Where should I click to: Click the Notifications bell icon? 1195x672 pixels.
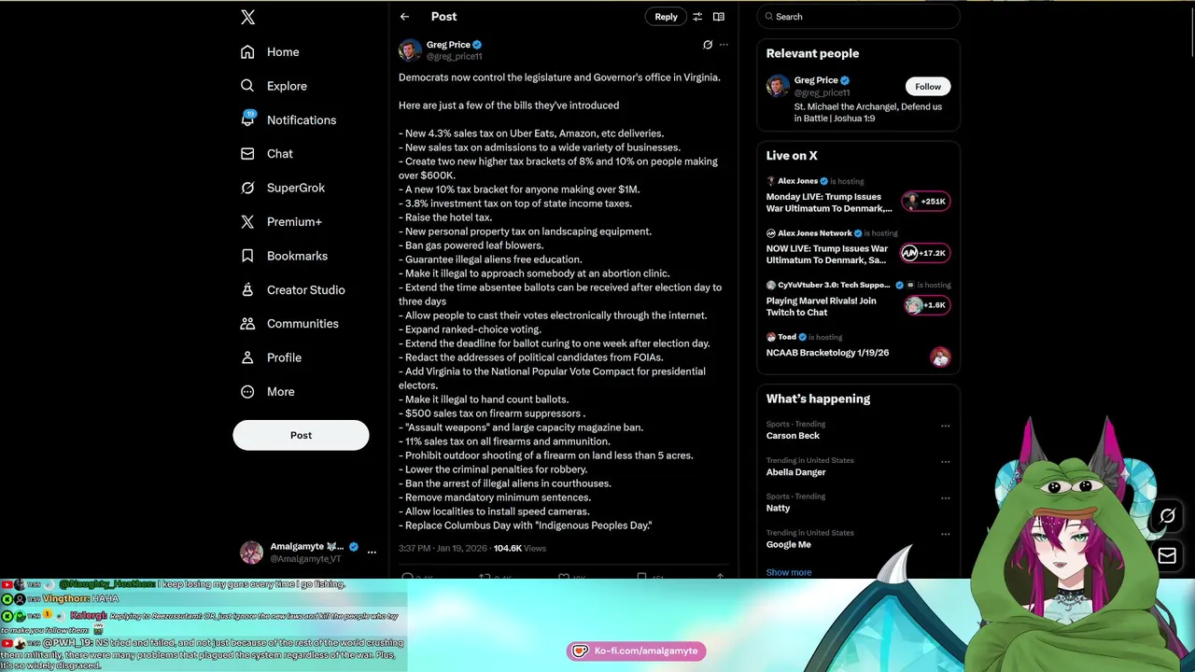pos(247,119)
